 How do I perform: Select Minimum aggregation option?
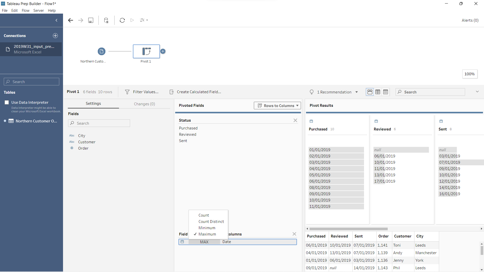point(207,228)
